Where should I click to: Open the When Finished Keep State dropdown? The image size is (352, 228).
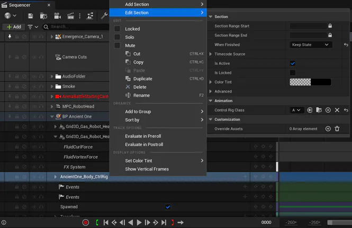point(311,45)
